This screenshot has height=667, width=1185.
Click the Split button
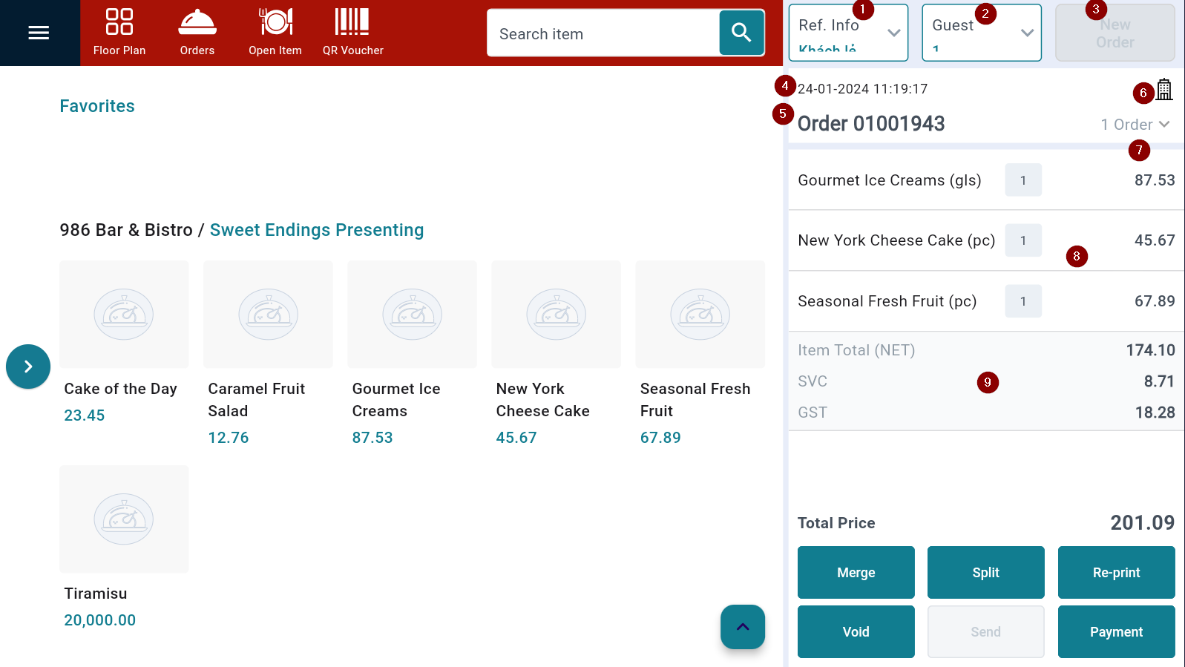click(985, 572)
